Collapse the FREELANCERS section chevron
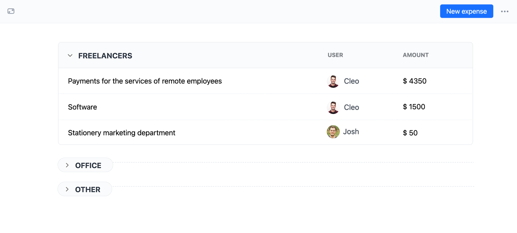 (70, 56)
